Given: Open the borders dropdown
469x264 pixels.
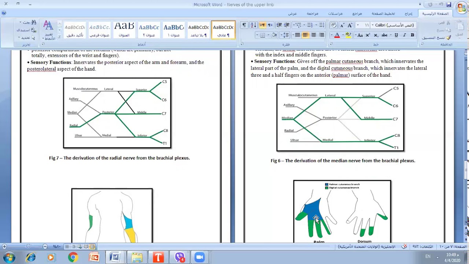Looking at the screenshot, I should [257, 35].
